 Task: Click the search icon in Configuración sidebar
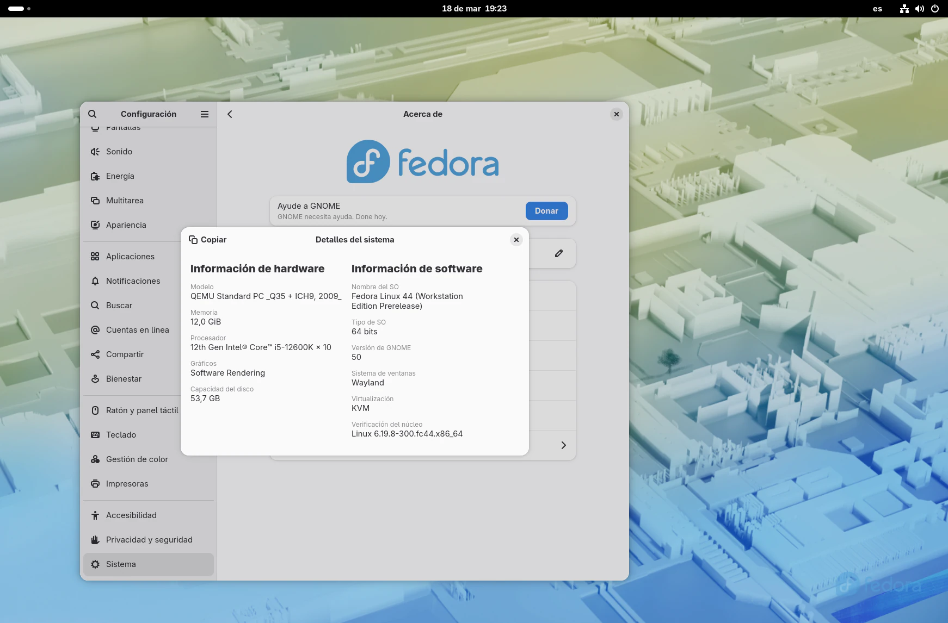[93, 114]
